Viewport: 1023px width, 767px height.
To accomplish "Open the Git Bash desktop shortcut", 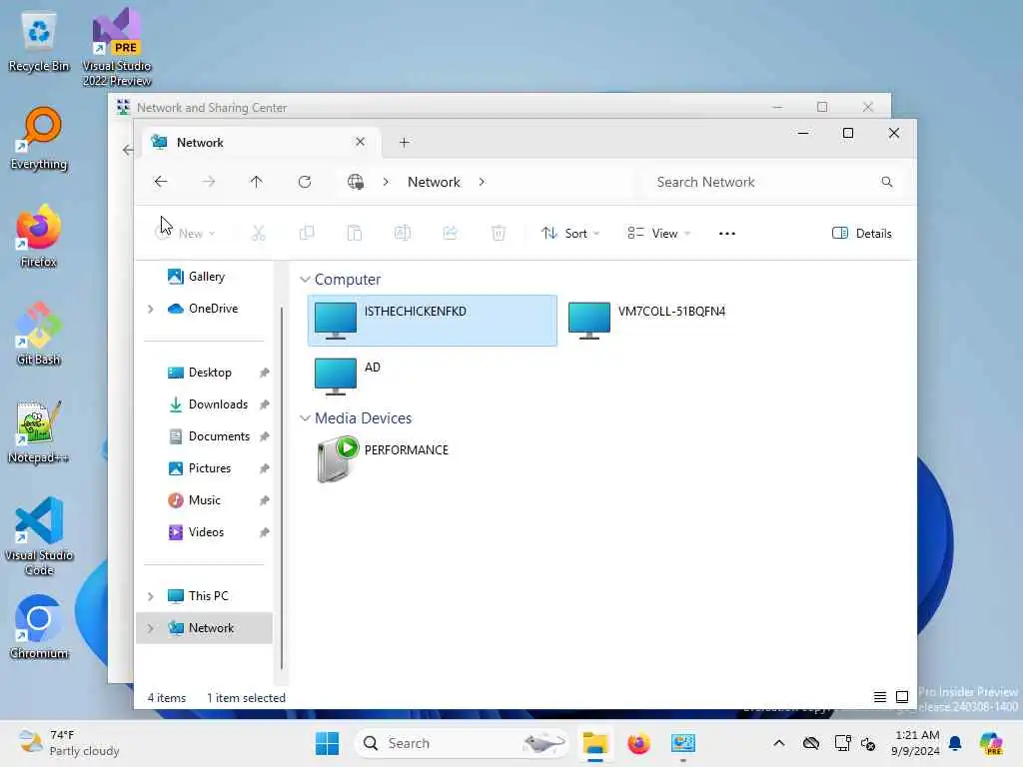I will (39, 334).
